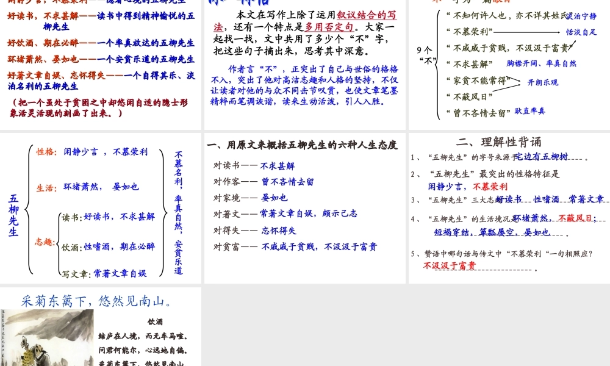Screen dimensions: 610x366
Task: Select question 5 text 赞语中哪句话与传文中
Action: tap(509, 254)
